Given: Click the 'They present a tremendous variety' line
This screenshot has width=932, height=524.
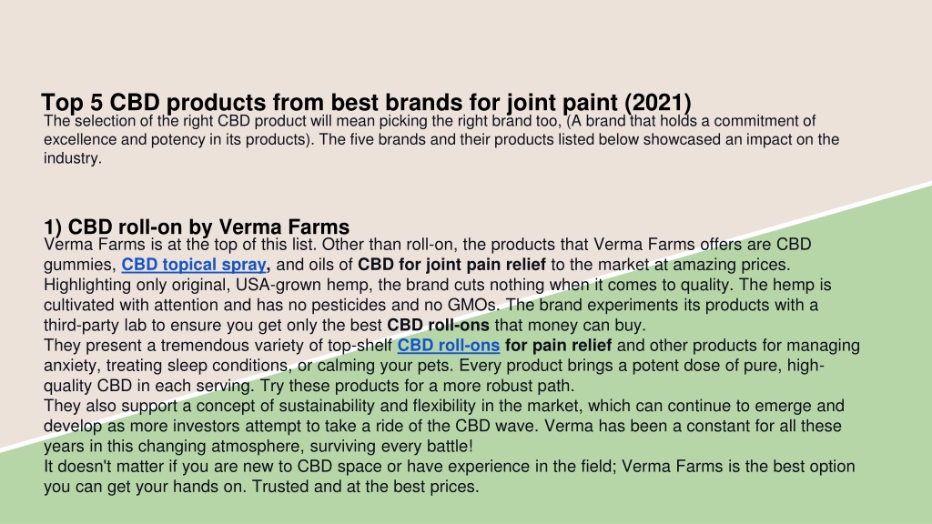Looking at the screenshot, I should pyautogui.click(x=451, y=345).
